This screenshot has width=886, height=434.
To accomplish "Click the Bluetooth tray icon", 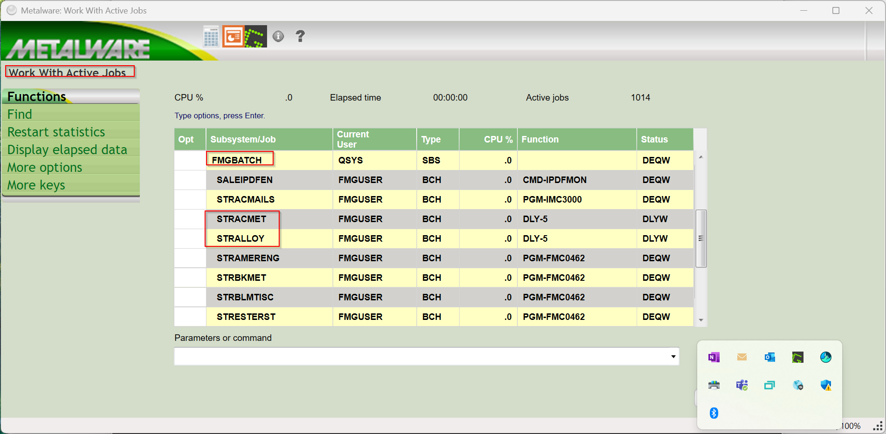I will [x=714, y=413].
